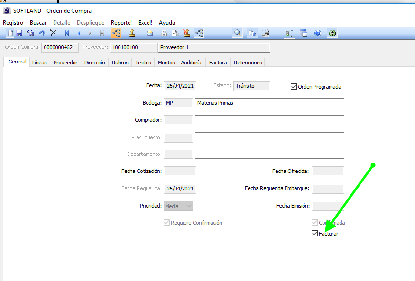Click the green circular exit arrow icon
Image resolution: width=415 pixels, height=281 pixels.
332,33
